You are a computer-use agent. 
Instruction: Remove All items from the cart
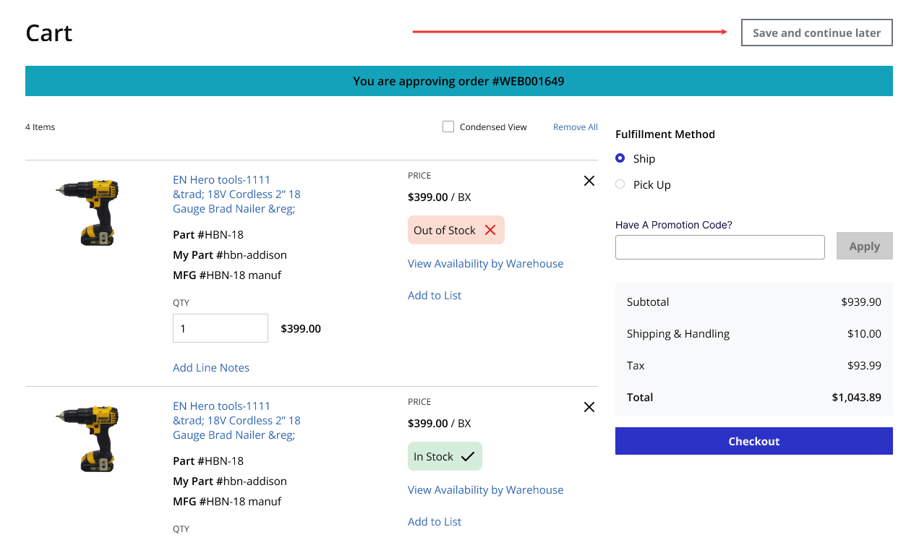575,127
